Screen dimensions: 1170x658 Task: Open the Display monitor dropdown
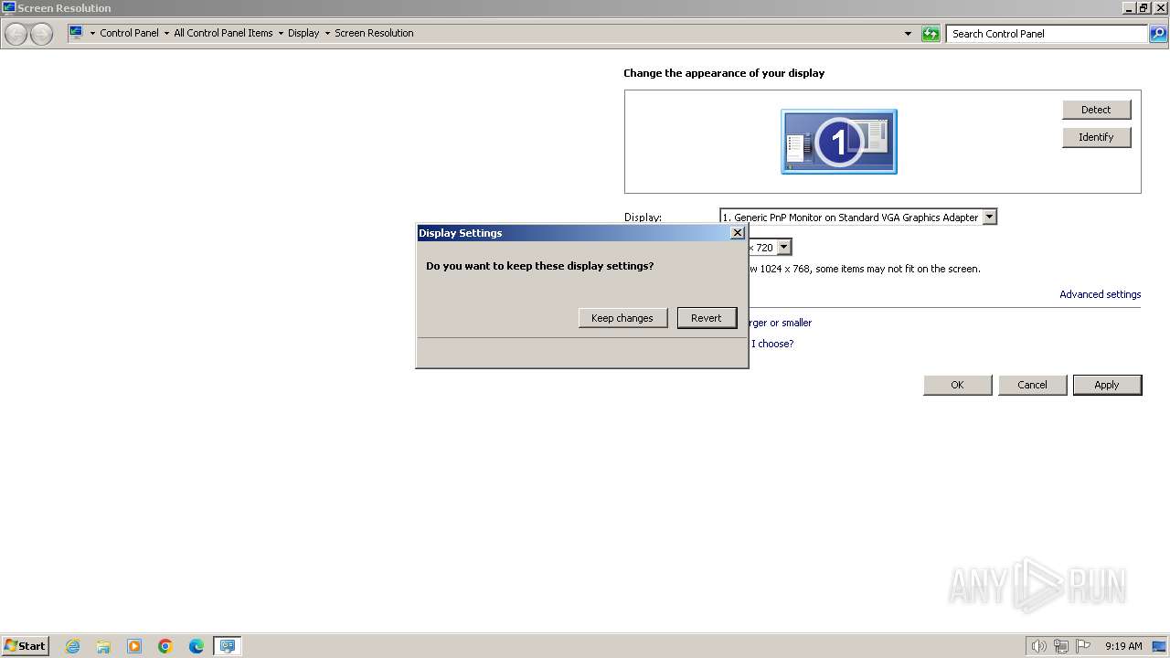(858, 218)
